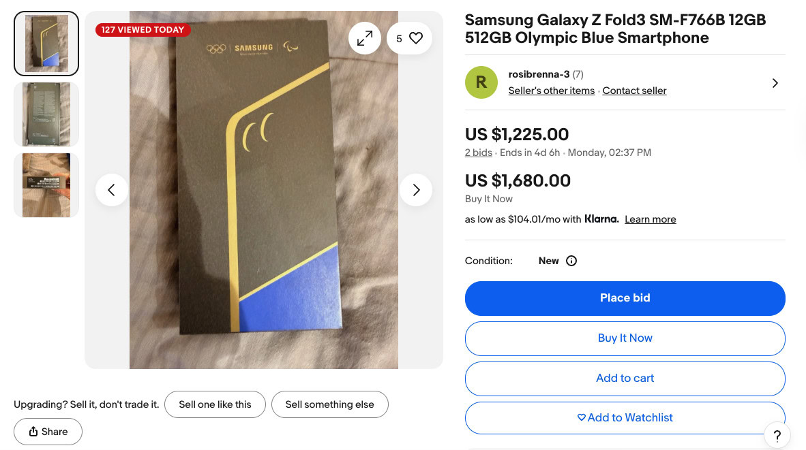Click Sell something else
The image size is (806, 450).
329,404
